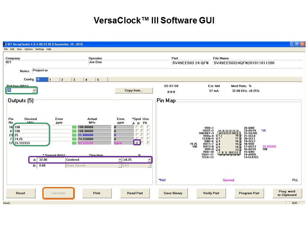
Task: Select Config tab 5
Action: pyautogui.click(x=98, y=80)
